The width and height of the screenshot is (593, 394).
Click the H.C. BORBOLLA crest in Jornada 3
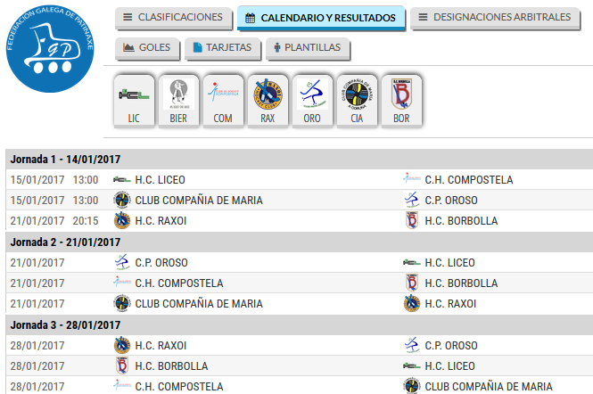tap(122, 366)
